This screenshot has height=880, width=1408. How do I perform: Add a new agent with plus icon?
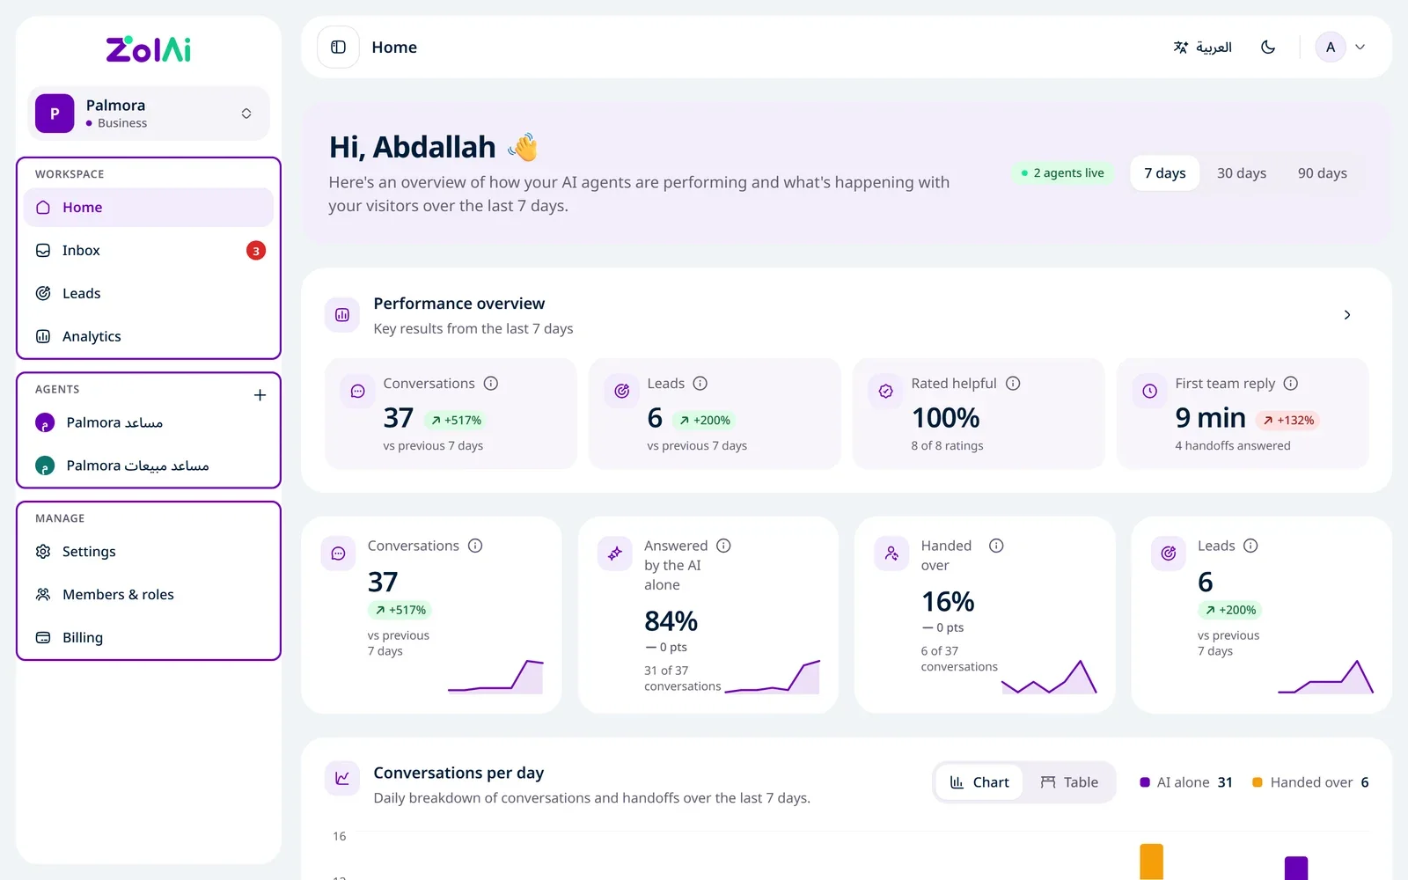[x=260, y=395]
